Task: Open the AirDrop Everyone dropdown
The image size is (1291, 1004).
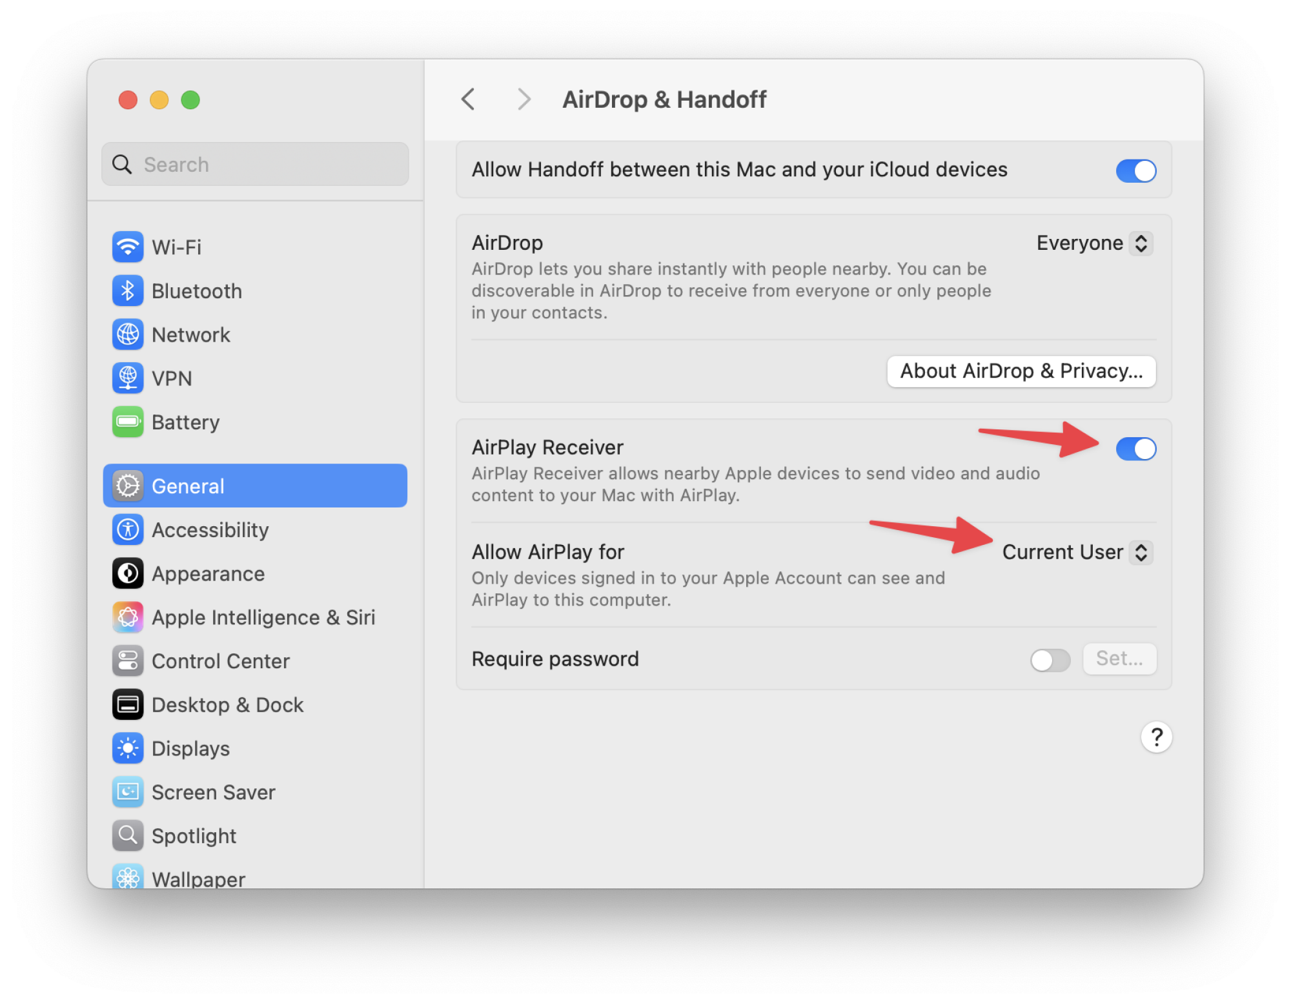Action: coord(1095,243)
